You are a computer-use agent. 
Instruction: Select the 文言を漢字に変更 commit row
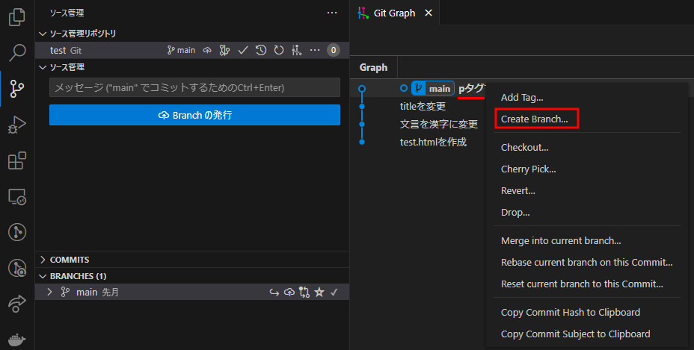pyautogui.click(x=439, y=124)
